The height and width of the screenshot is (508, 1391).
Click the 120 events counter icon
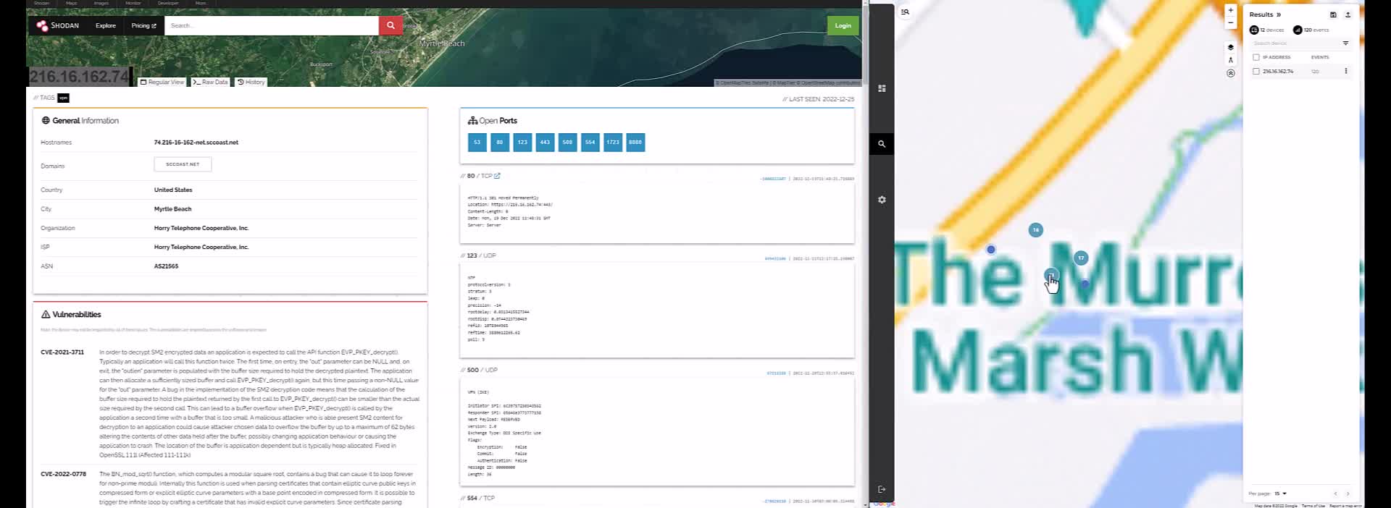tap(1298, 30)
